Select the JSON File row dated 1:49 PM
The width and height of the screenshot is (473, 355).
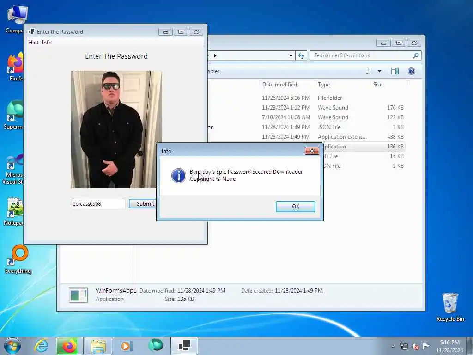(x=307, y=127)
